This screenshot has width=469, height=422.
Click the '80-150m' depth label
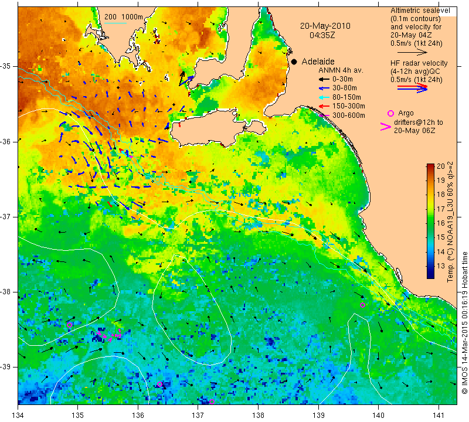(346, 97)
